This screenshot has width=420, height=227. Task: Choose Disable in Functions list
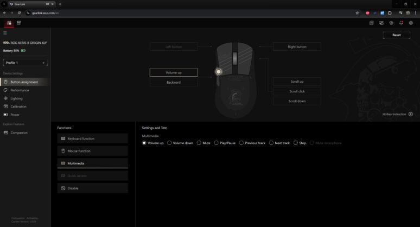(x=93, y=188)
